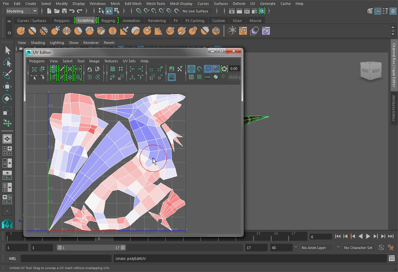Toggle checkered tile texture display

pos(199,77)
